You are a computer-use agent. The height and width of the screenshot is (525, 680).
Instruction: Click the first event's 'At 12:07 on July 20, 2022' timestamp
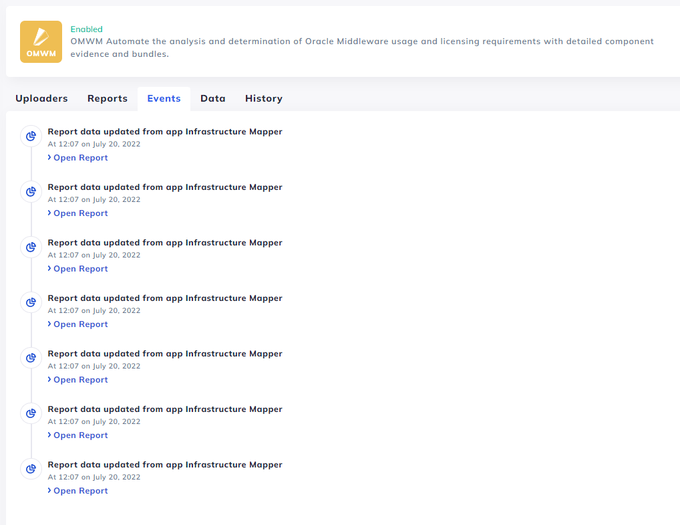click(x=94, y=144)
